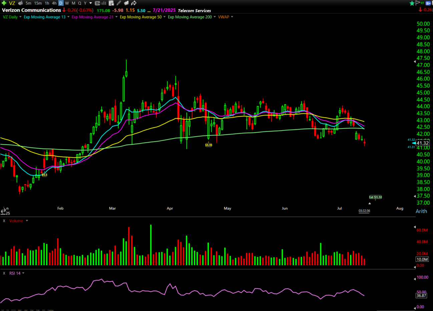Click the hand icon beside the VZ symbol
433x311 pixels.
pyautogui.click(x=21, y=3)
